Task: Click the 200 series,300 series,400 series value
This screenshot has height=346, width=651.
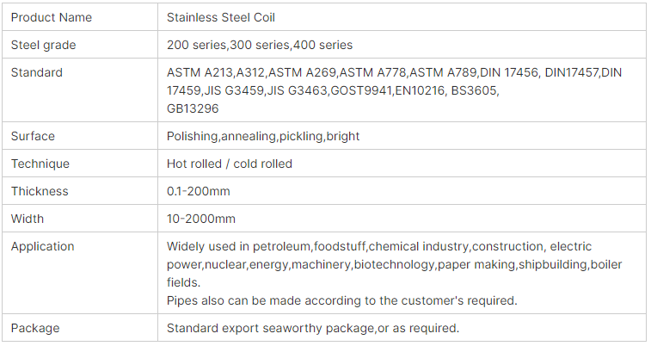Action: [x=260, y=45]
